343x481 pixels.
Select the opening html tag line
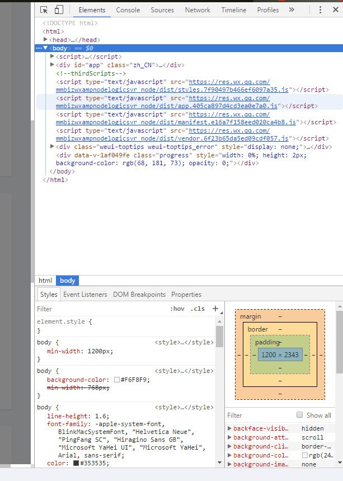[x=53, y=31]
